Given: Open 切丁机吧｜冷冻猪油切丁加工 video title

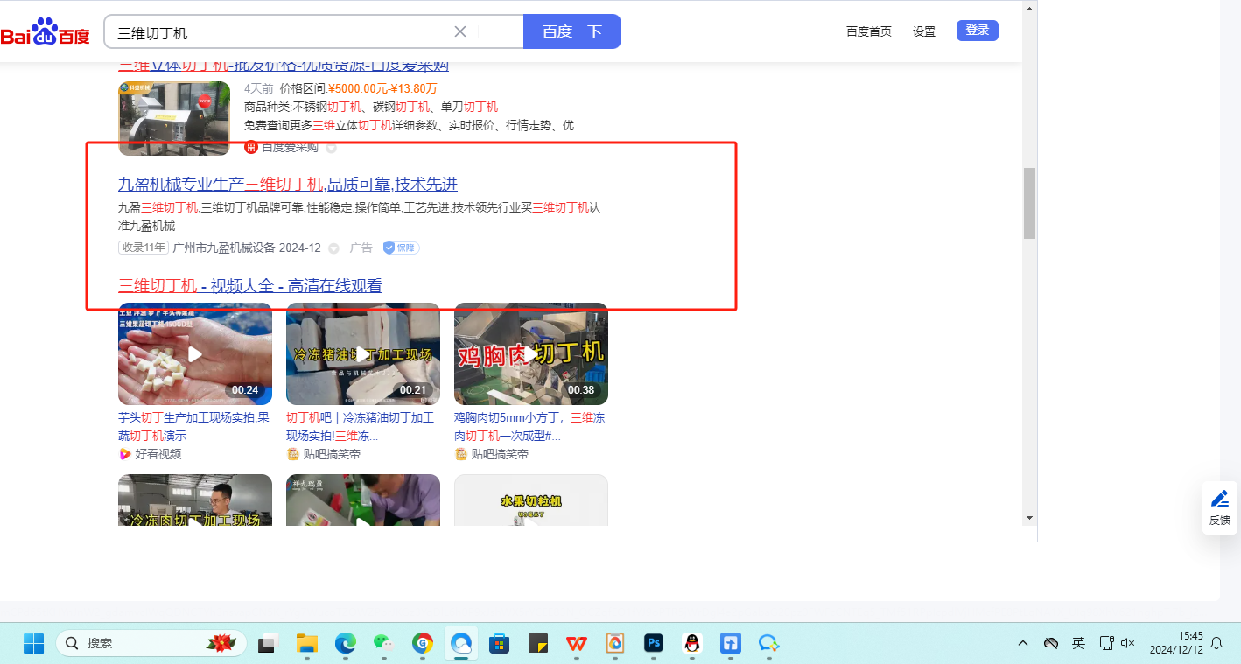Looking at the screenshot, I should coord(361,427).
